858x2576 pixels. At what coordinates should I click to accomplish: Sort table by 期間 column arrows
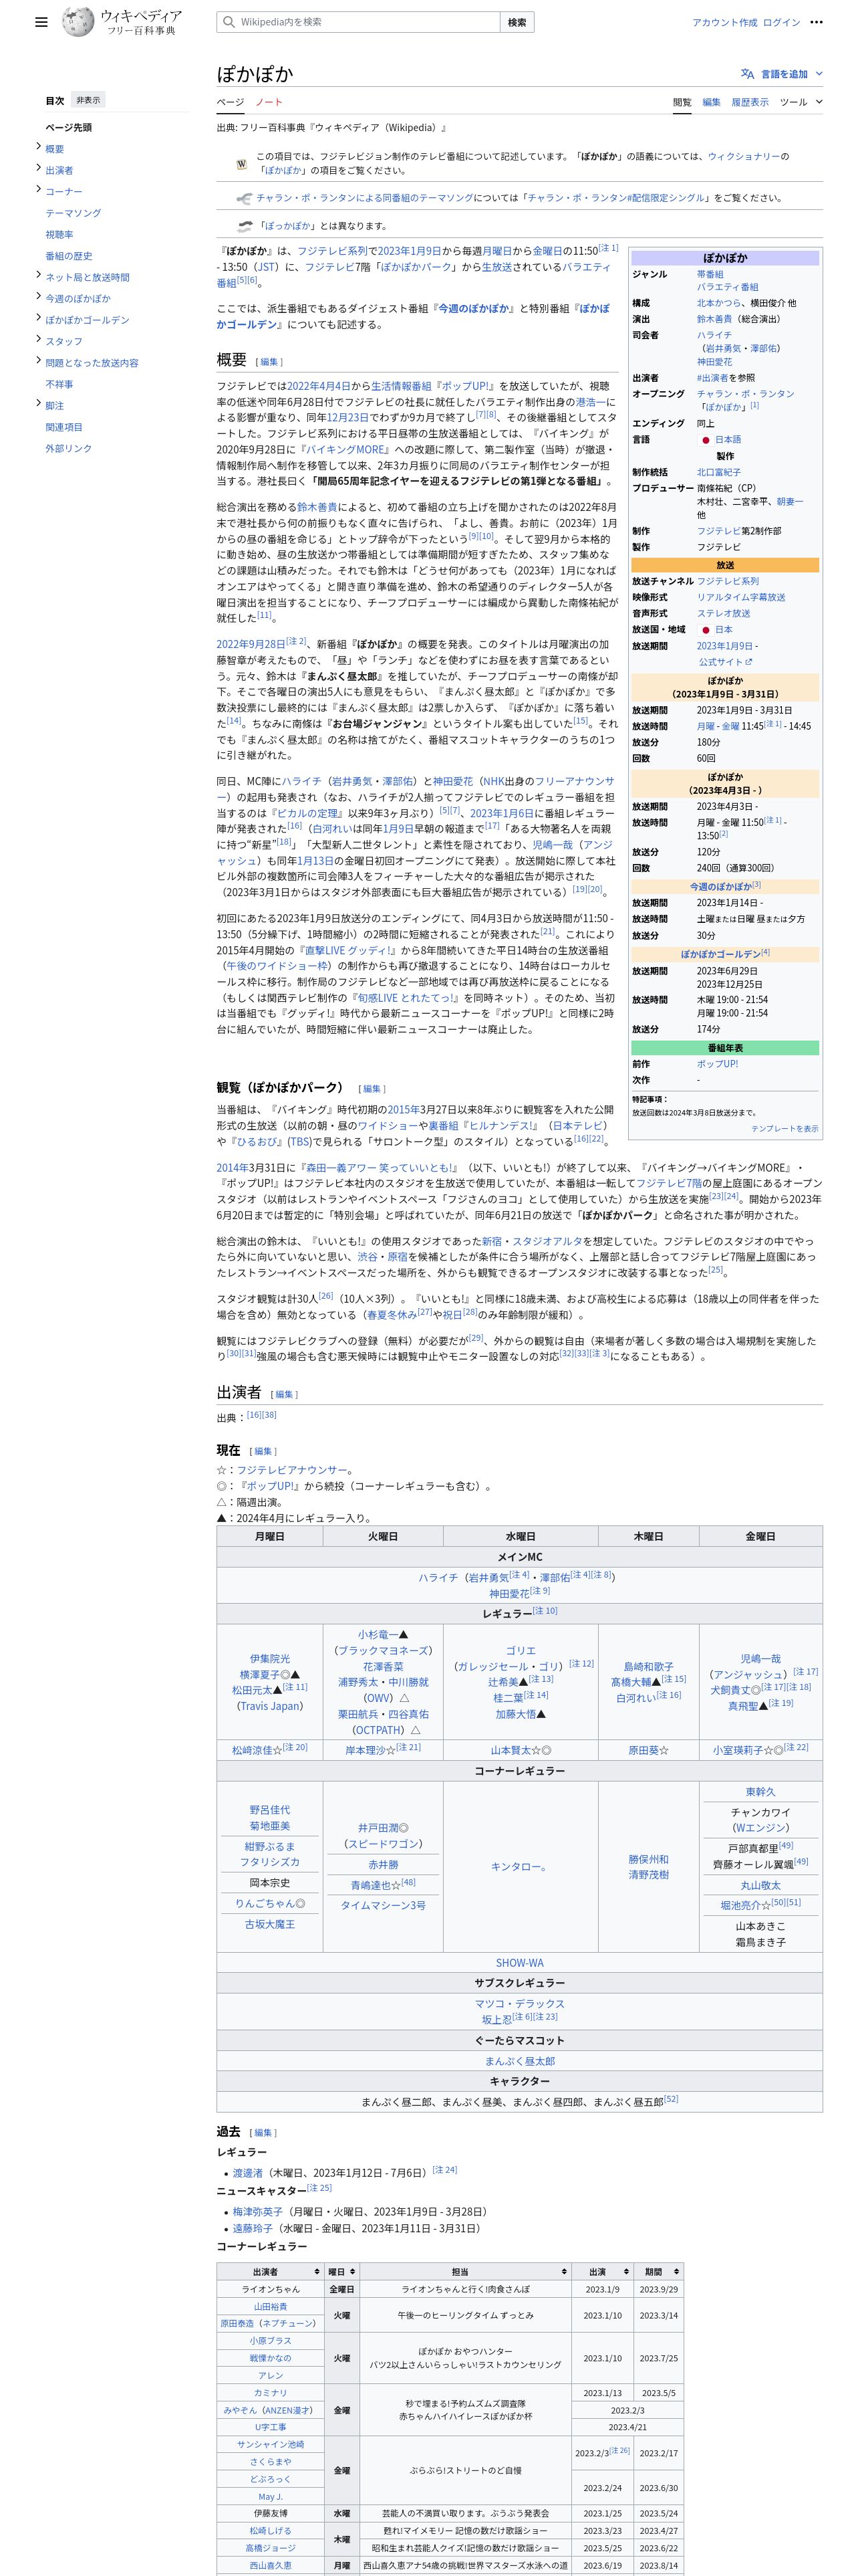point(676,2271)
